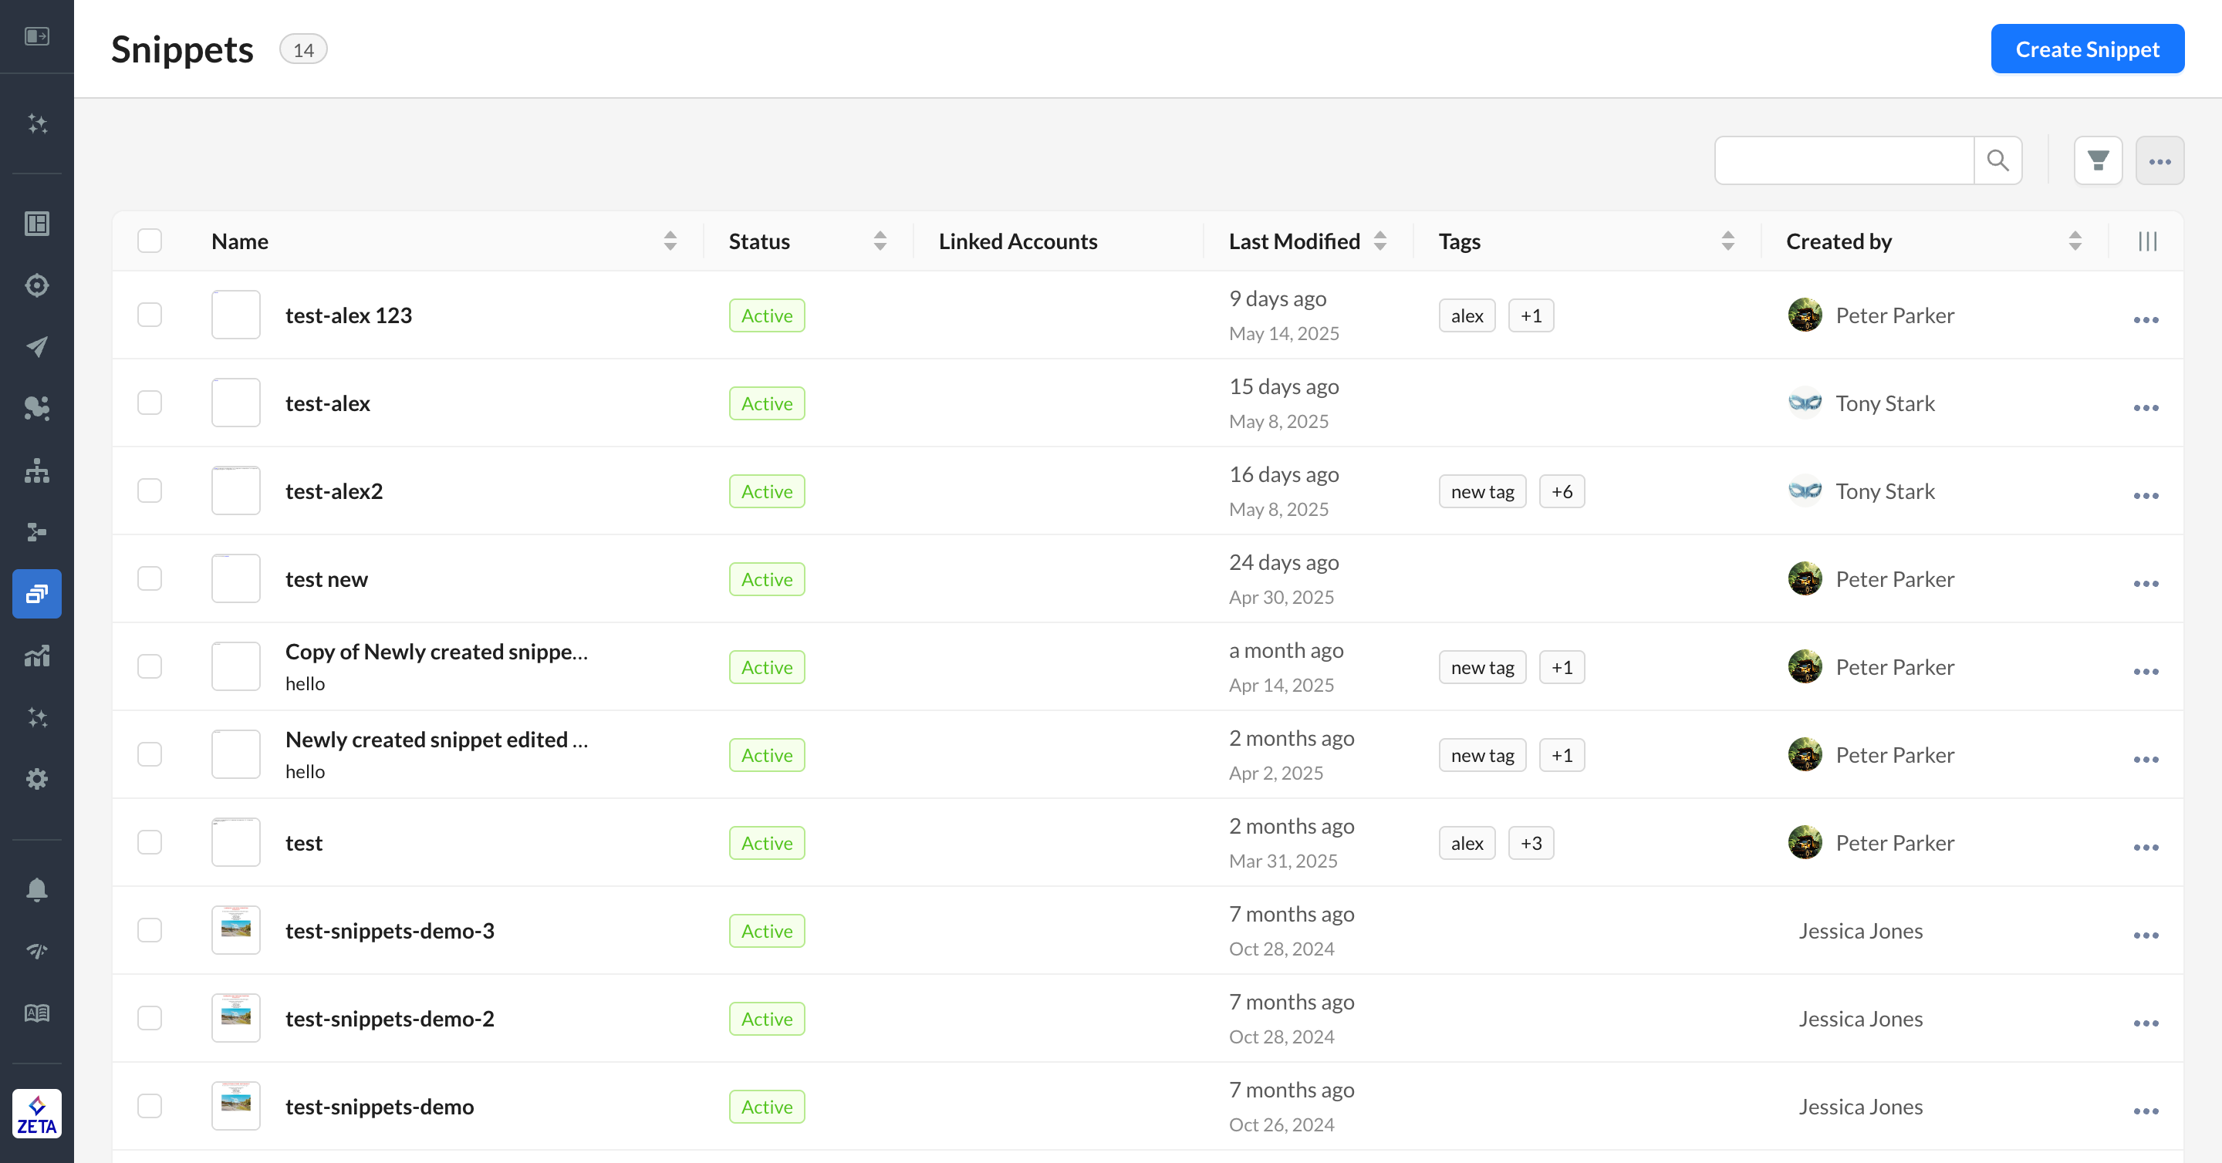Sort by the Name column arrows
This screenshot has width=2222, height=1163.
(x=670, y=241)
